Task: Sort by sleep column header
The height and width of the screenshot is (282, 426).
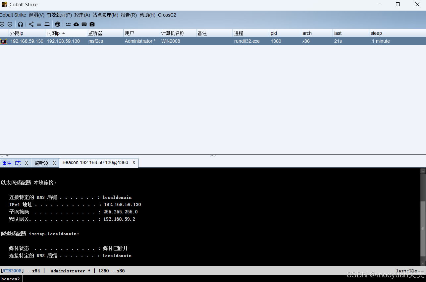Action: tap(398, 33)
